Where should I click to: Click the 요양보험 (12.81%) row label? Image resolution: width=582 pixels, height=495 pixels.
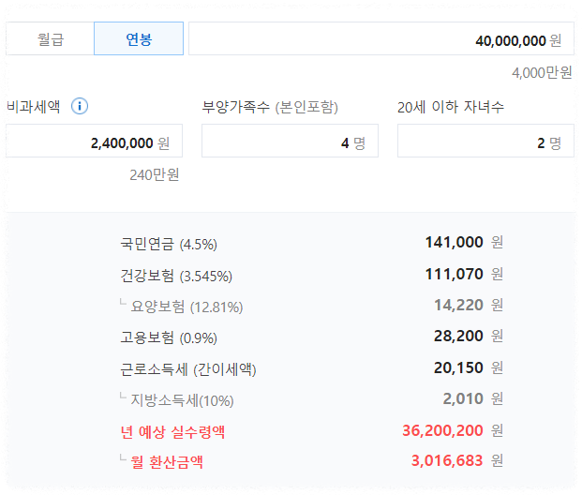187,307
